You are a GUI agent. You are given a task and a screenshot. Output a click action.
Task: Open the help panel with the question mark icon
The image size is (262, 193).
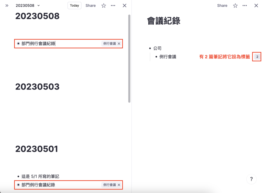251,179
